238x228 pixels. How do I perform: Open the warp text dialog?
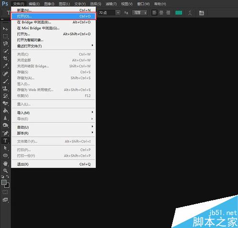pyautogui.click(x=190, y=13)
